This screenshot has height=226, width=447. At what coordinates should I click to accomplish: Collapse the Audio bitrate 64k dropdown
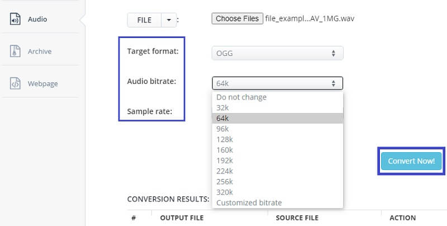coord(277,83)
